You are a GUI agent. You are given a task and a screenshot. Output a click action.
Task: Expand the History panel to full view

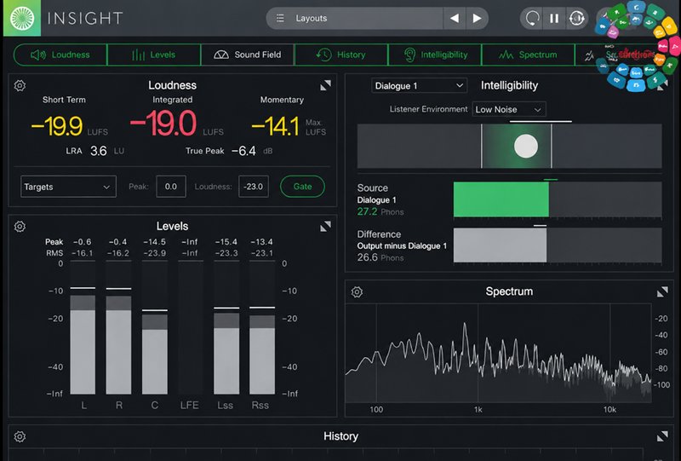pos(662,436)
